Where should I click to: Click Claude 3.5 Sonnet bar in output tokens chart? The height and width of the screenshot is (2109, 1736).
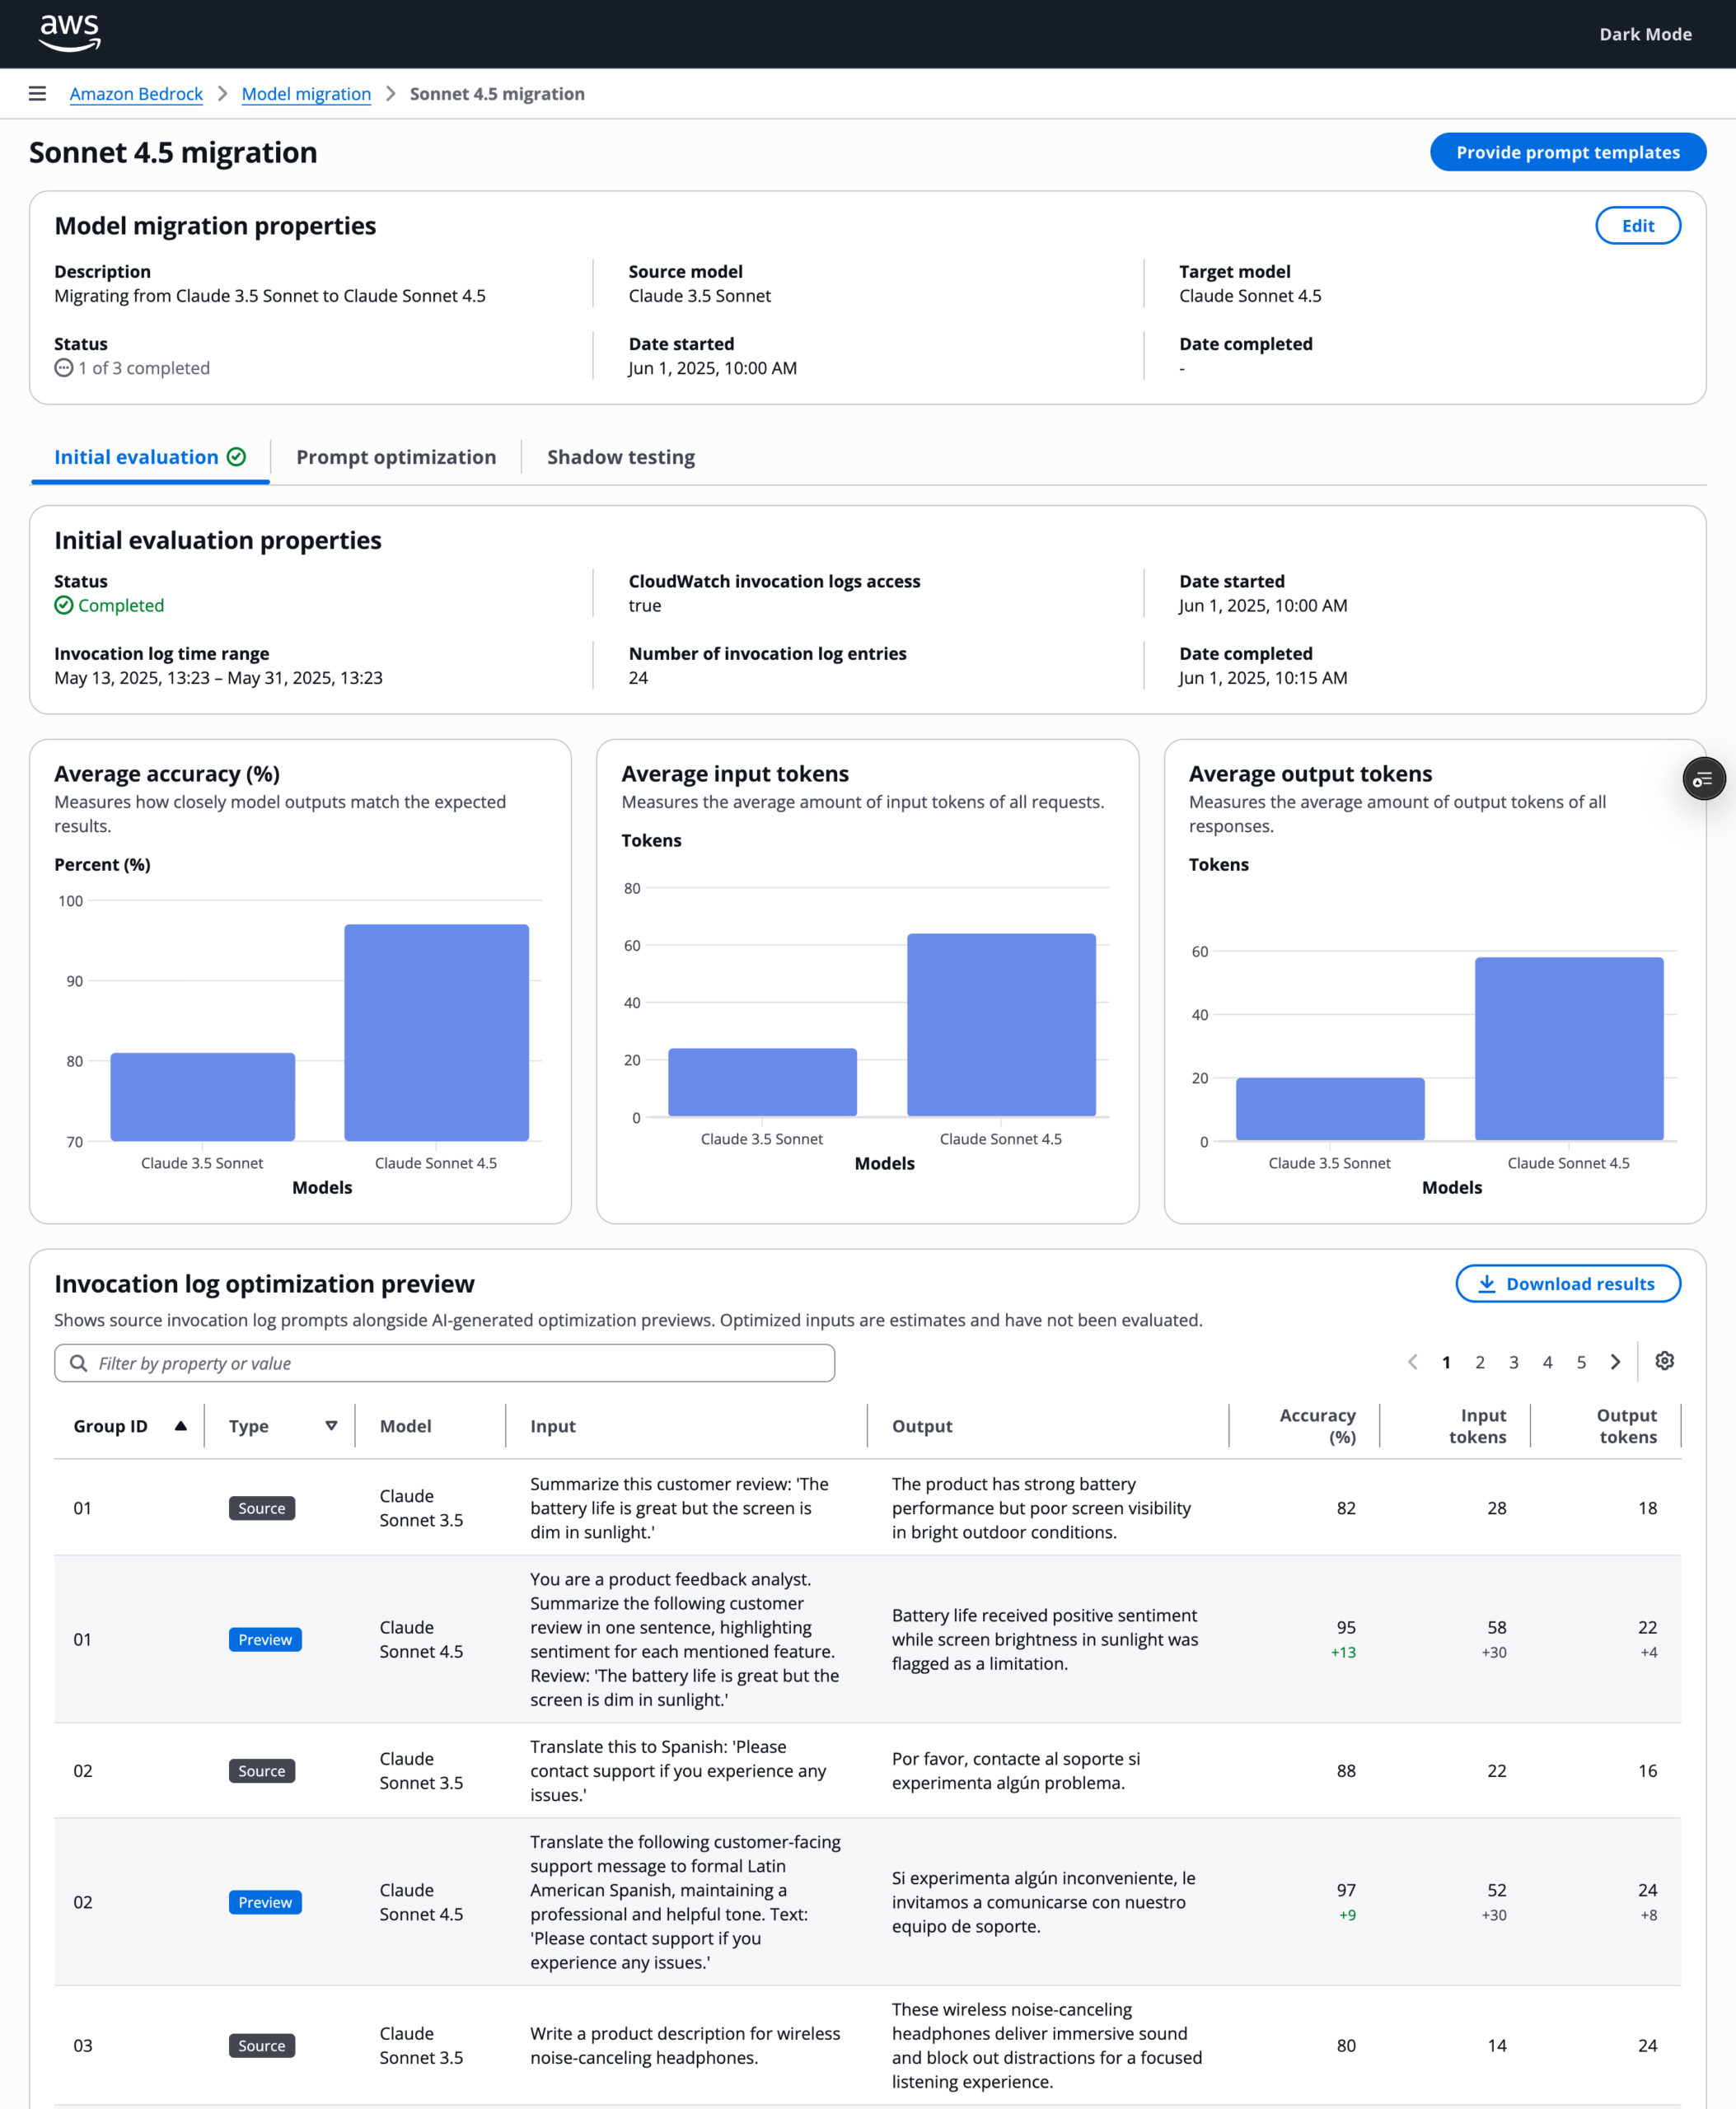point(1330,1108)
